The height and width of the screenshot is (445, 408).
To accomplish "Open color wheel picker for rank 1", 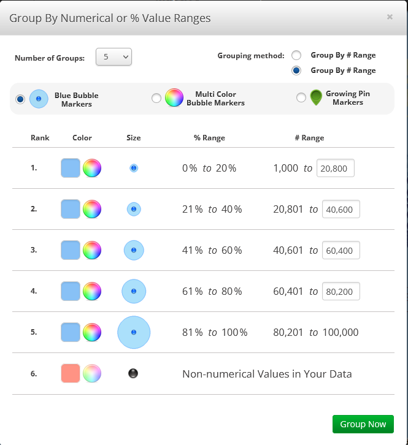I will (92, 168).
